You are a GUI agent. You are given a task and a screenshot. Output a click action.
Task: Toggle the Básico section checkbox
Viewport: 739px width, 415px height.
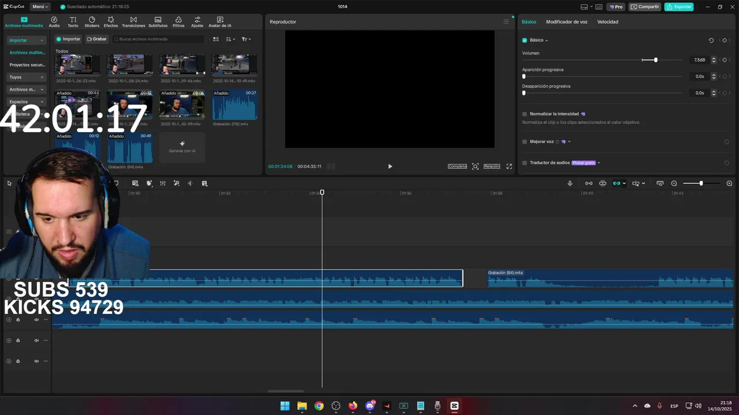[525, 40]
